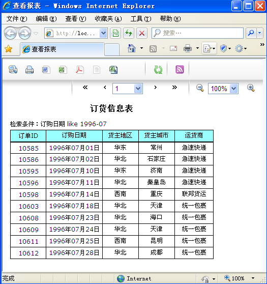267x284 pixels.
Task: Zoom in the report view
Action: 251,88
